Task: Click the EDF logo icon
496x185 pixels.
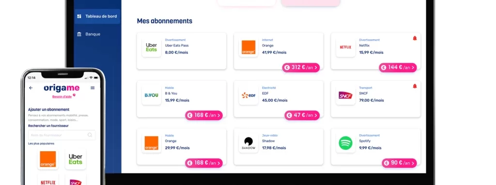Action: (x=248, y=95)
